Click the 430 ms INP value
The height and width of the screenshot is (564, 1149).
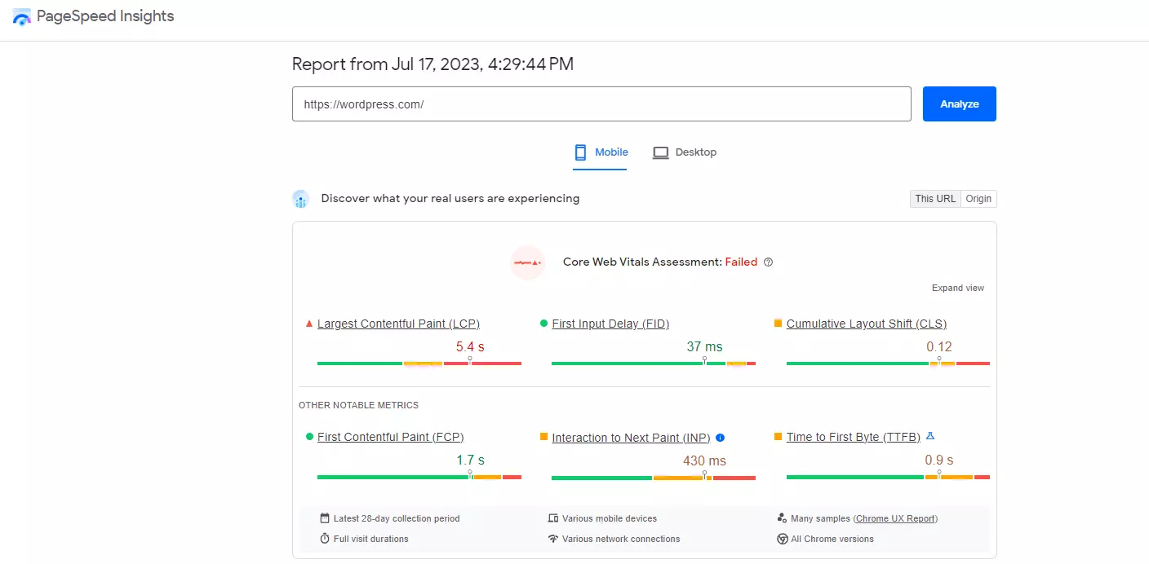click(704, 460)
